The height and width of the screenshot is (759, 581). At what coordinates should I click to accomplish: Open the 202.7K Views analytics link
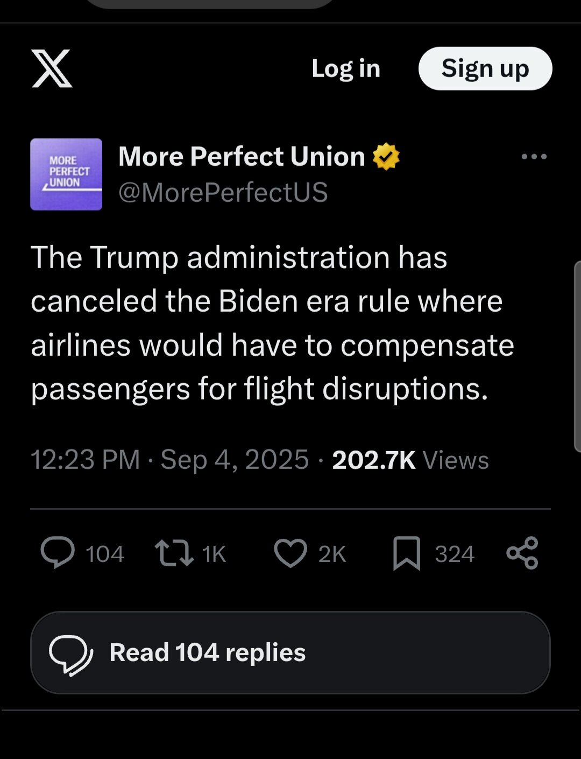(410, 460)
